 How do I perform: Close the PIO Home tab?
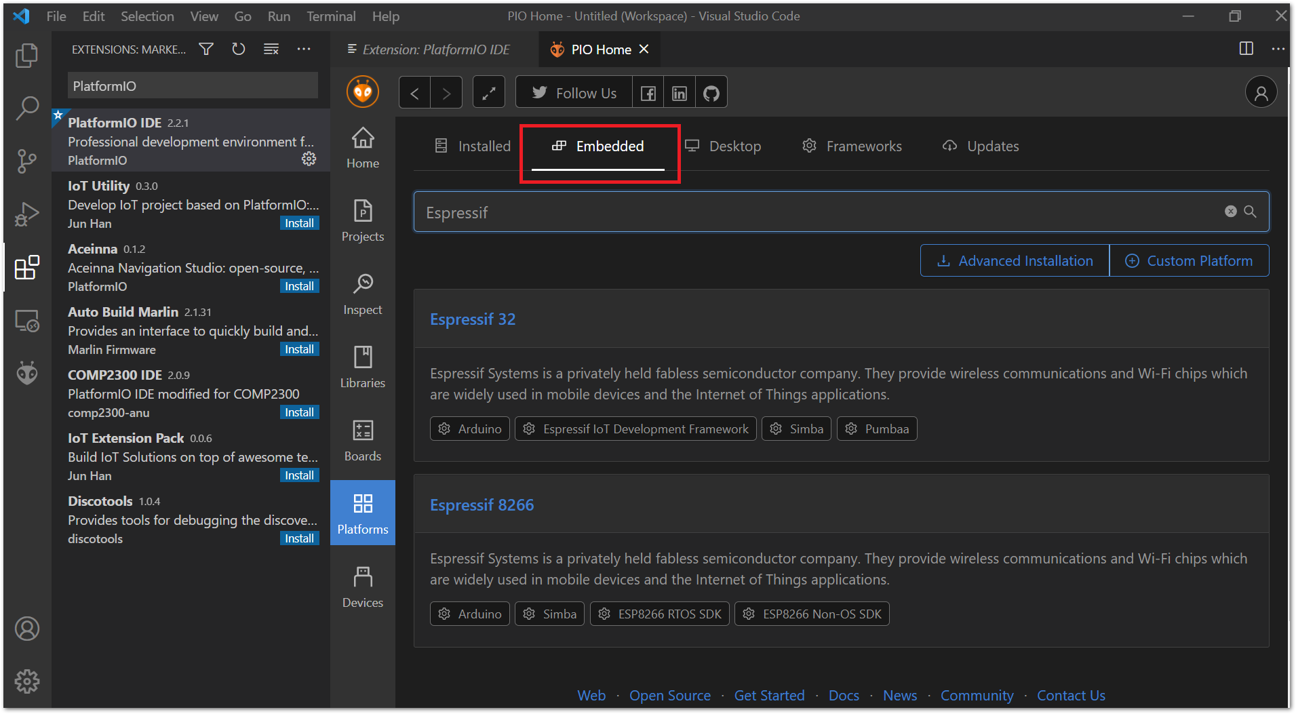(644, 49)
